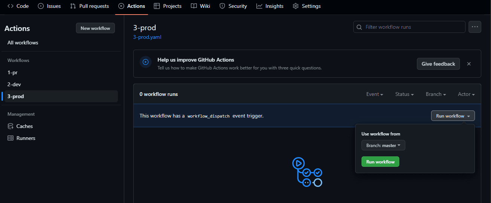Open the Actor filter dropdown
Image resolution: width=491 pixels, height=203 pixels.
[466, 94]
